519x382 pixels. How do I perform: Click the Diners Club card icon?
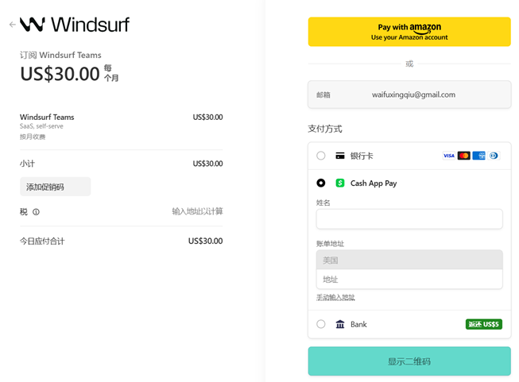[x=494, y=156]
